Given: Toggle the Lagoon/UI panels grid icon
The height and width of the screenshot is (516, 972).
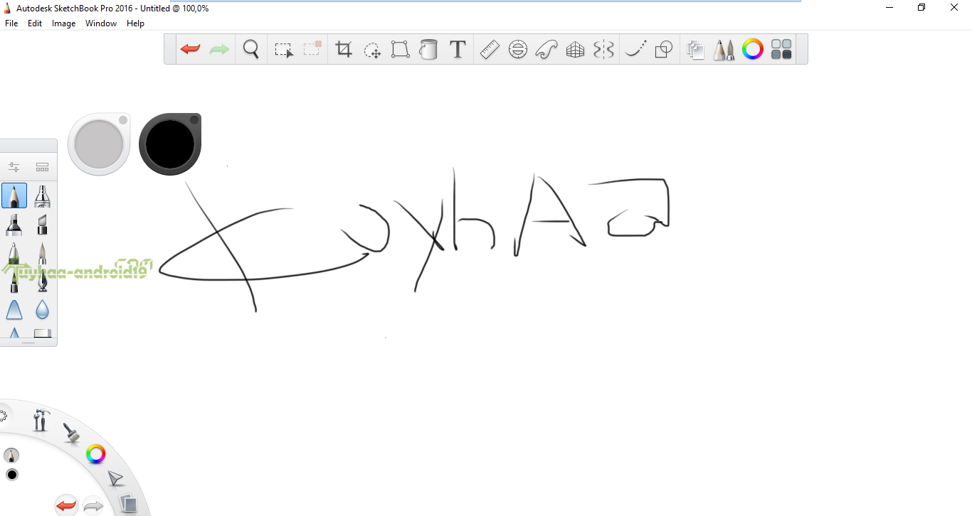Looking at the screenshot, I should click(781, 49).
